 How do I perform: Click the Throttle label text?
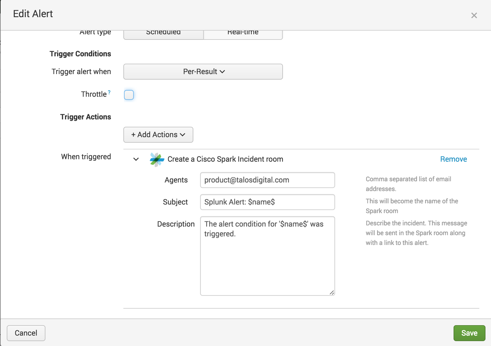point(94,94)
